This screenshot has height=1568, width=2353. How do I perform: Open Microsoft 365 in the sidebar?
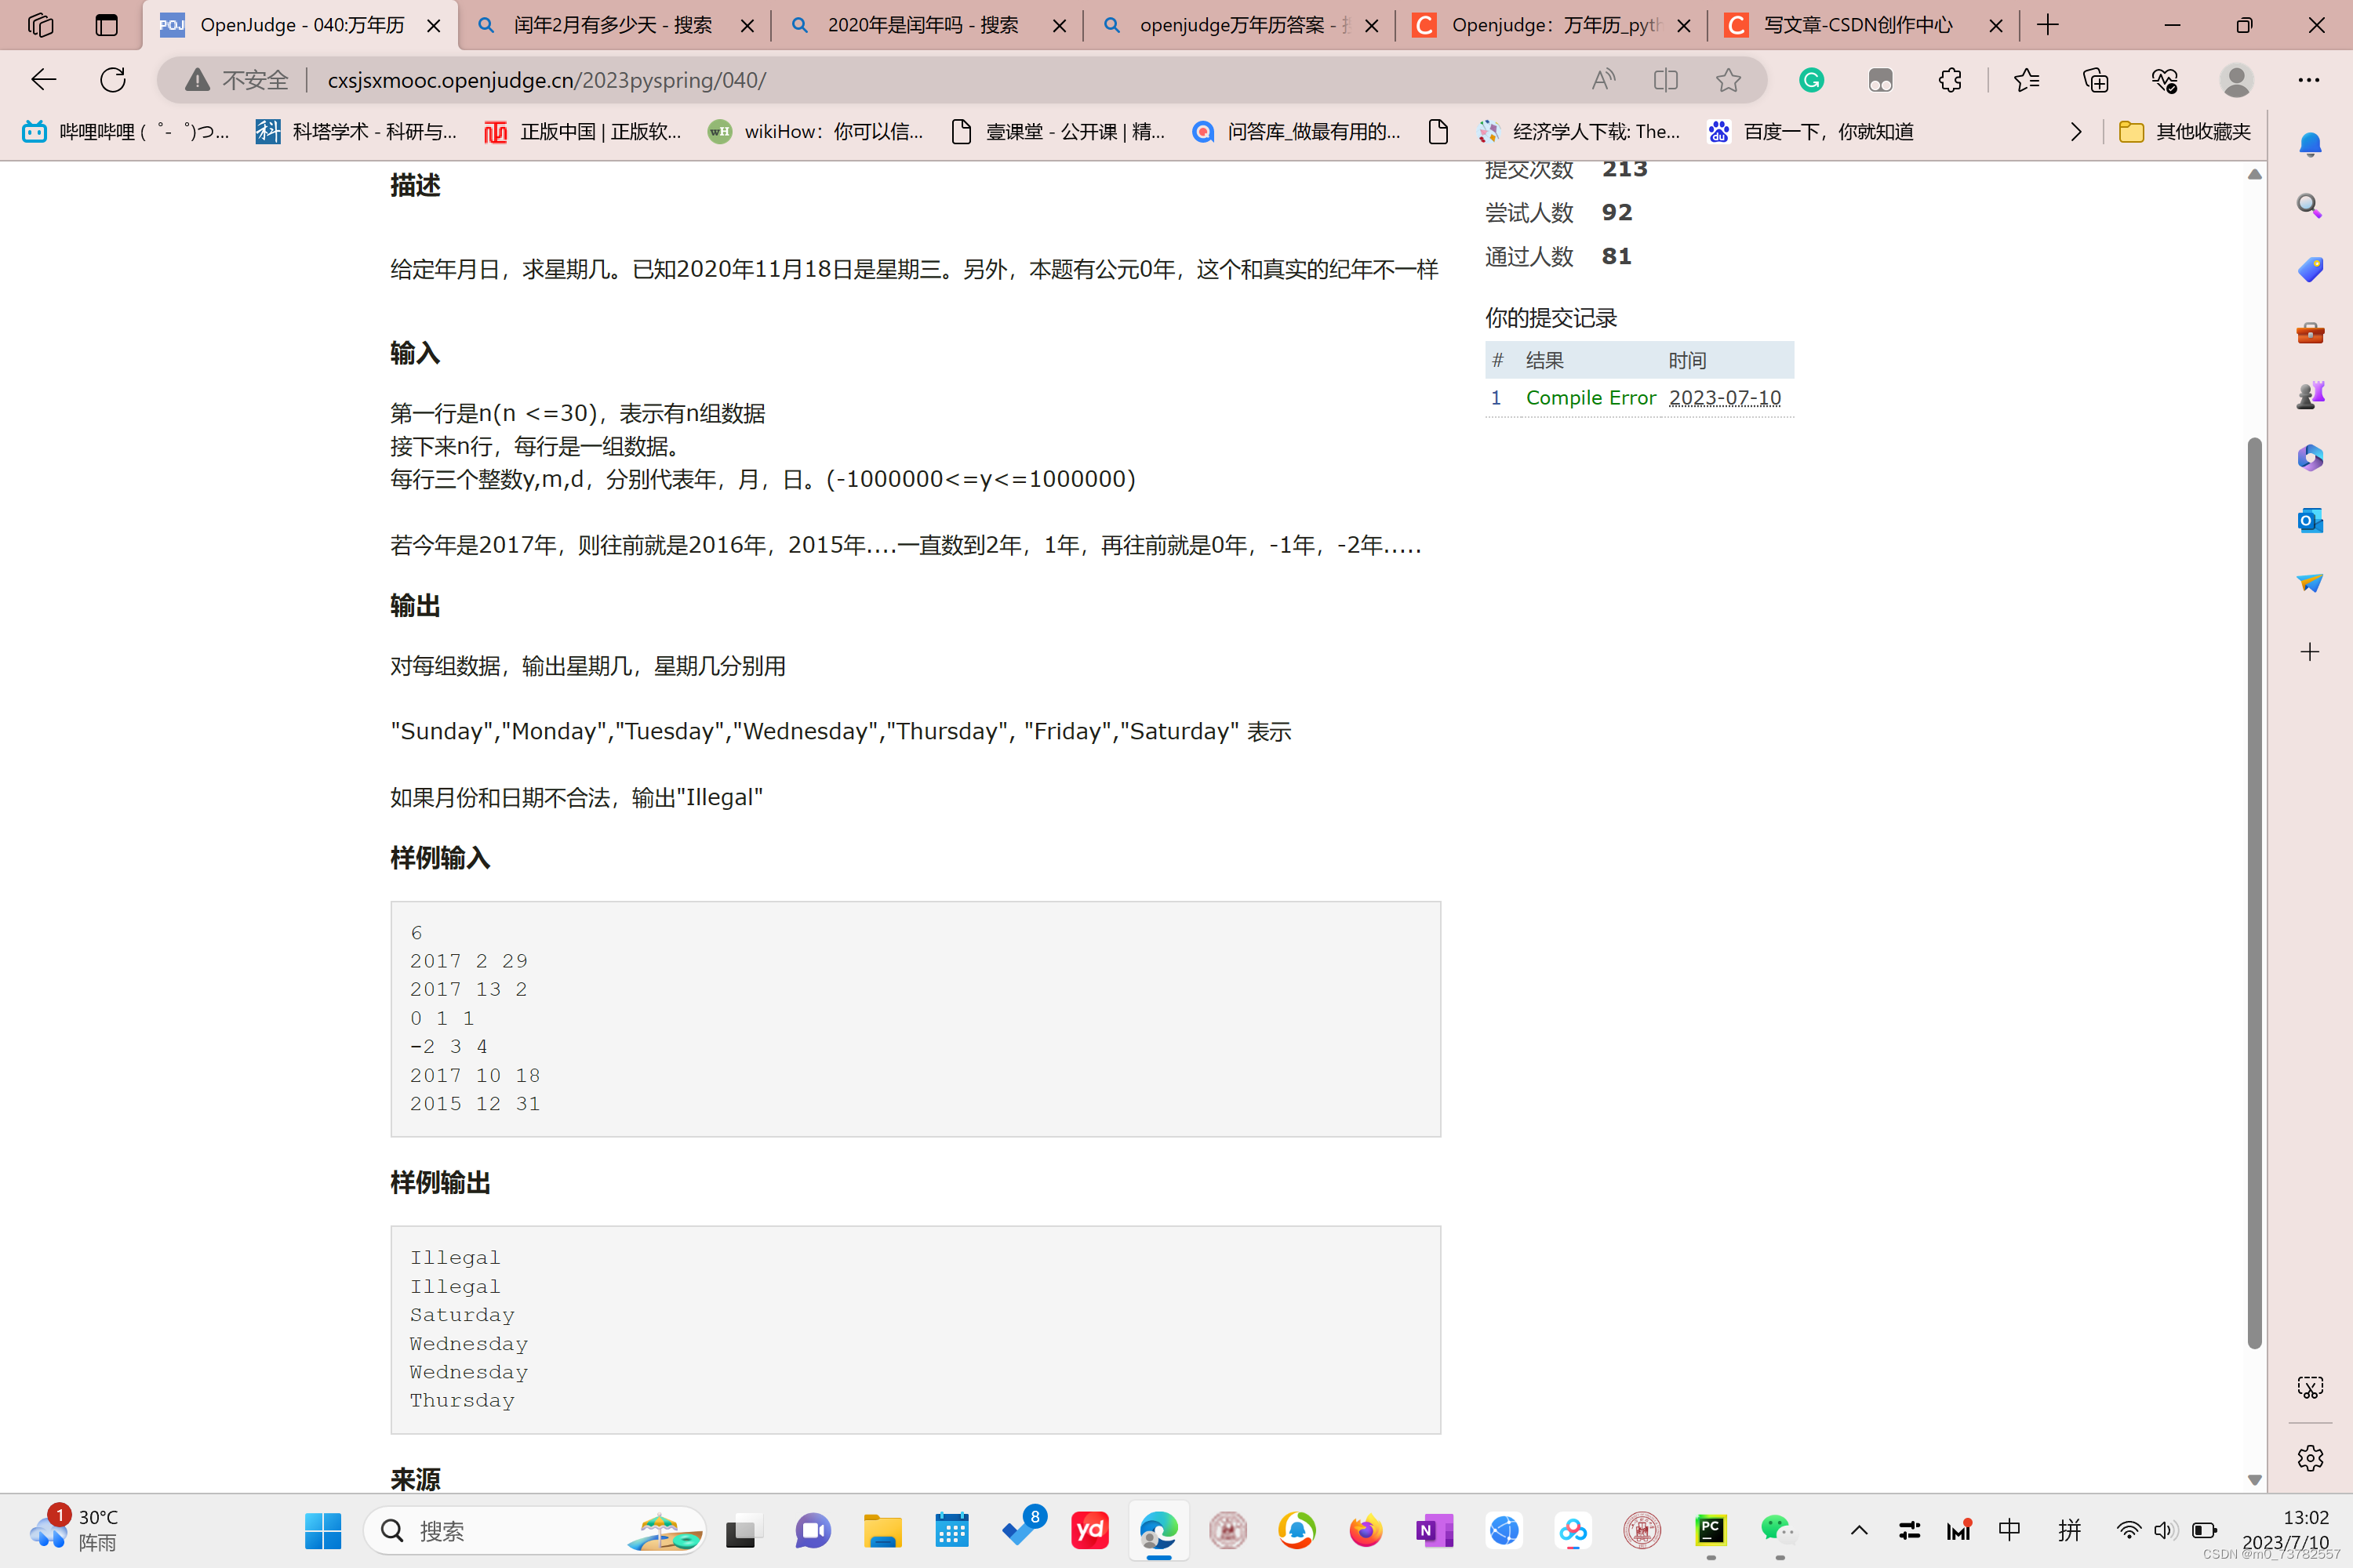[2309, 458]
